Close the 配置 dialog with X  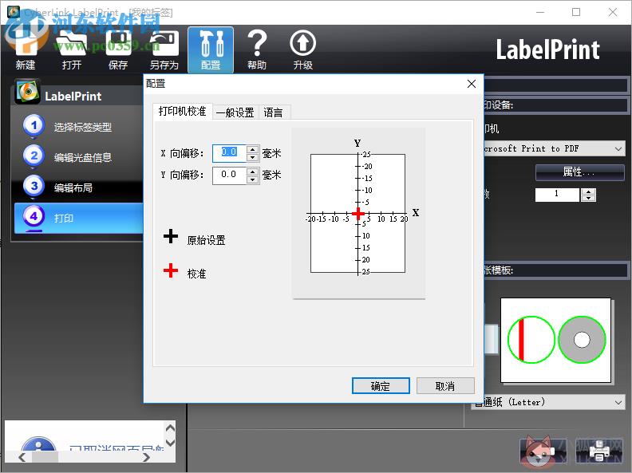tap(471, 84)
